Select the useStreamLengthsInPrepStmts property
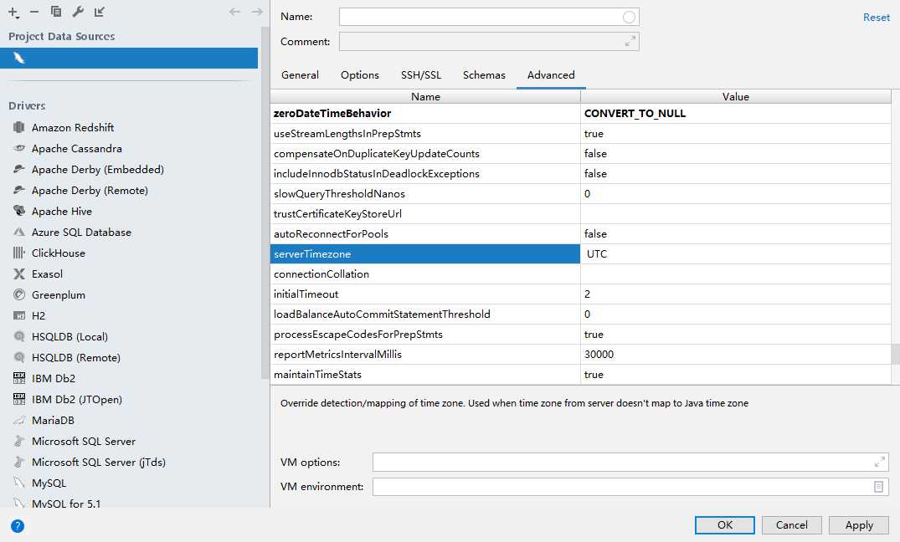Screen dimensions: 900x542 tap(425, 134)
